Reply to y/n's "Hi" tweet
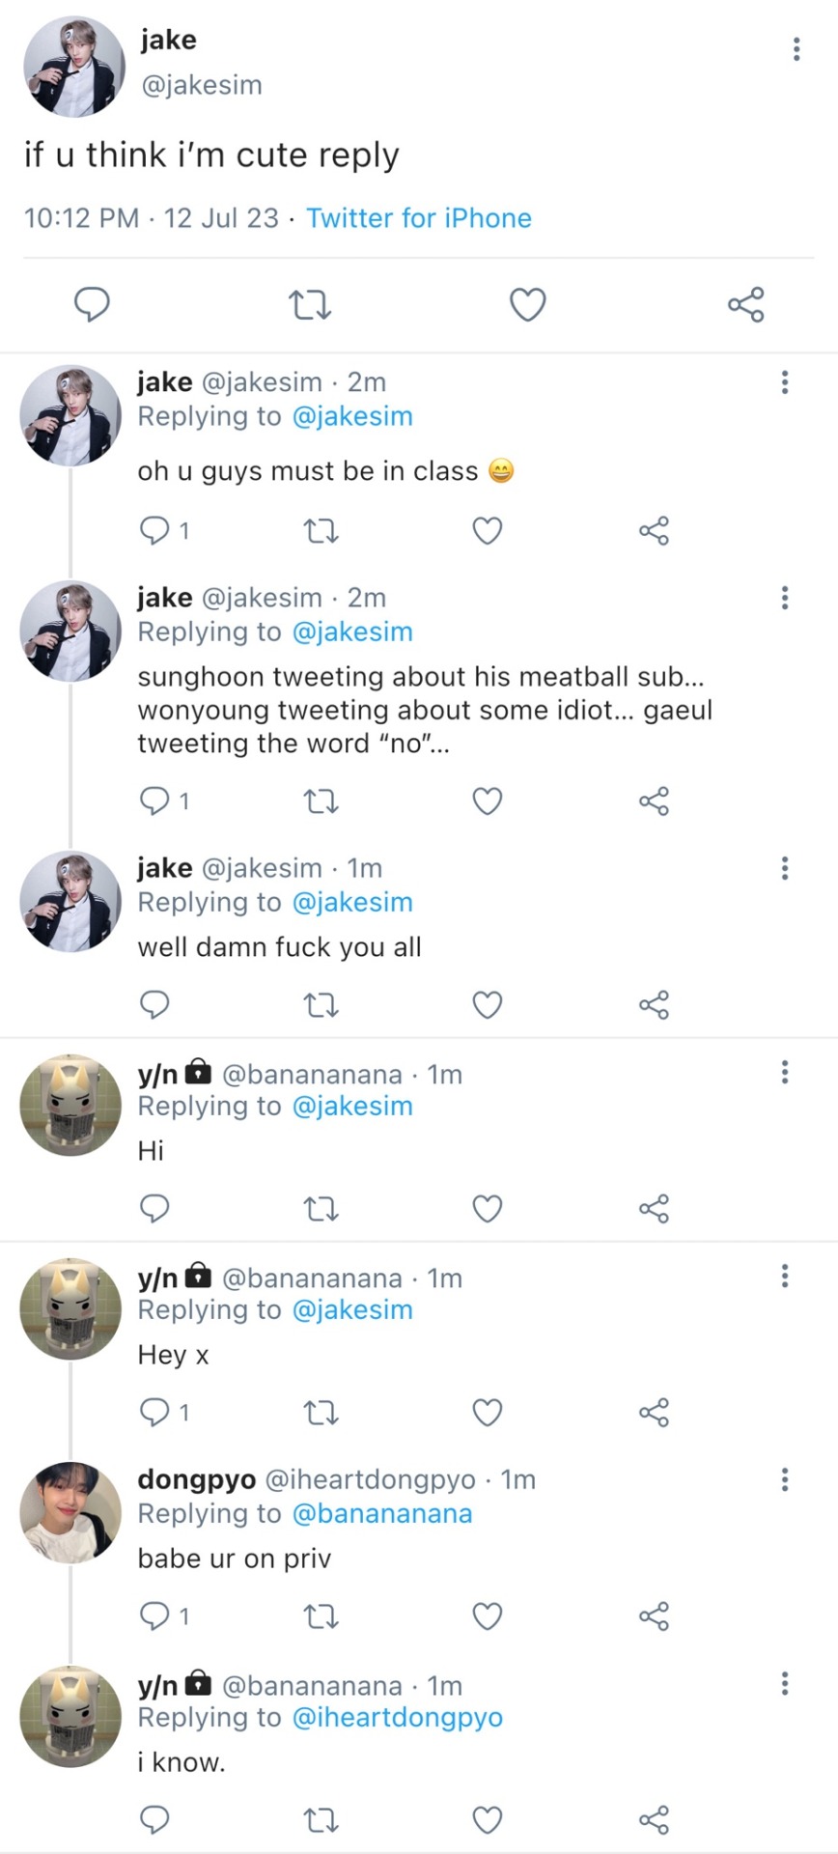Image resolution: width=838 pixels, height=1854 pixels. 154,1209
